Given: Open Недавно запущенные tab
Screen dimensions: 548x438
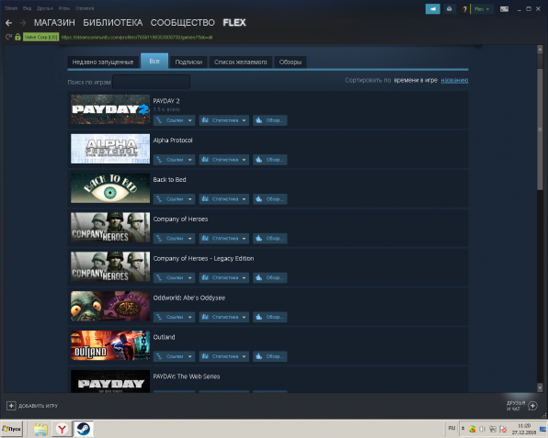Looking at the screenshot, I should tap(103, 62).
